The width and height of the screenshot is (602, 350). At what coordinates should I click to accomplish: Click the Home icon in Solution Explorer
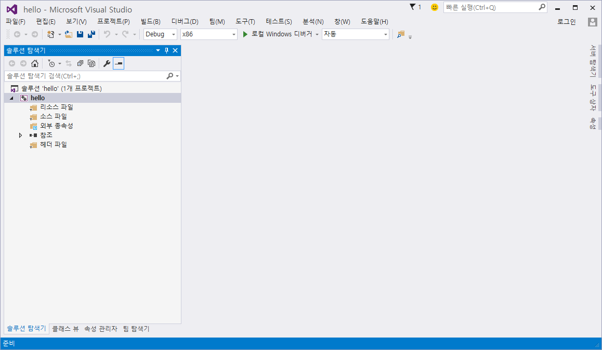pos(34,63)
